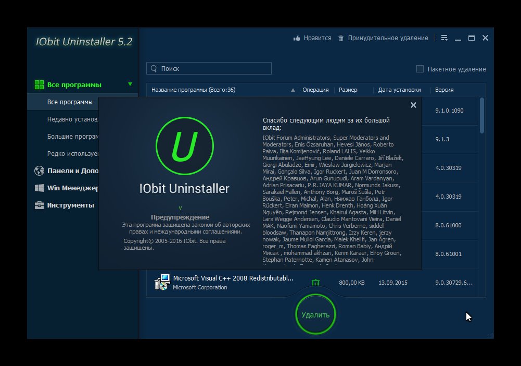Image resolution: width=521 pixels, height=366 pixels.
Task: Close the IObit Uninstaller main window
Action: (485, 38)
